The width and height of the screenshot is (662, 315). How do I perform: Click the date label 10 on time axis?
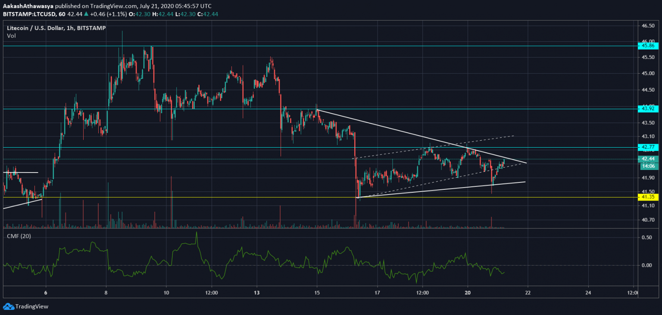pos(166,293)
